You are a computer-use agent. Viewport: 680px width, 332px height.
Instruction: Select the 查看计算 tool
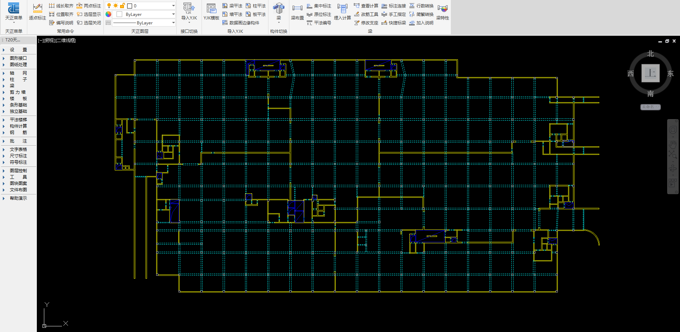coord(366,6)
